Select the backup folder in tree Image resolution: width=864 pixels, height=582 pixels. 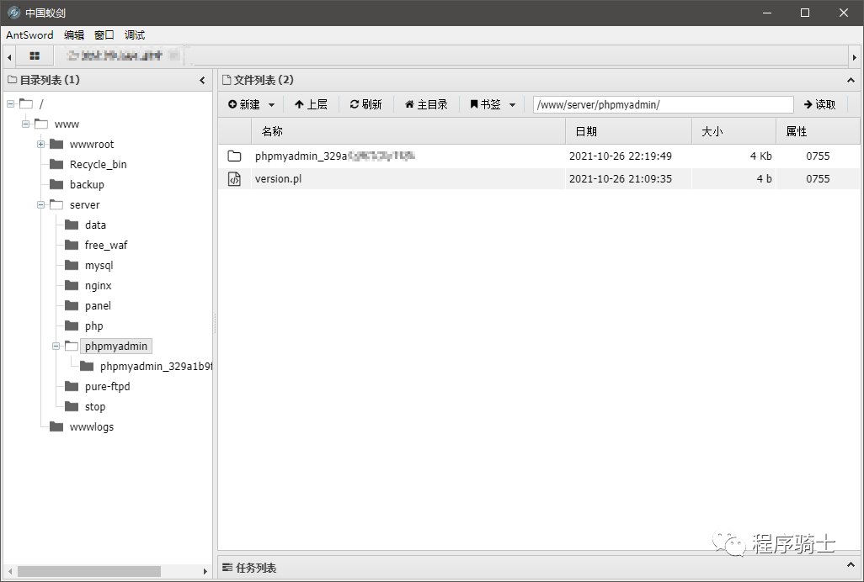pos(87,185)
